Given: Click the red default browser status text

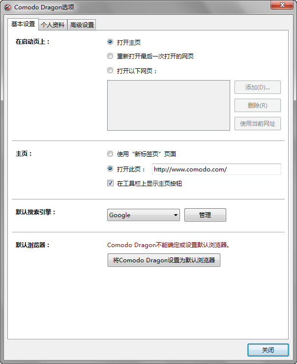Looking at the screenshot, I should (169, 245).
